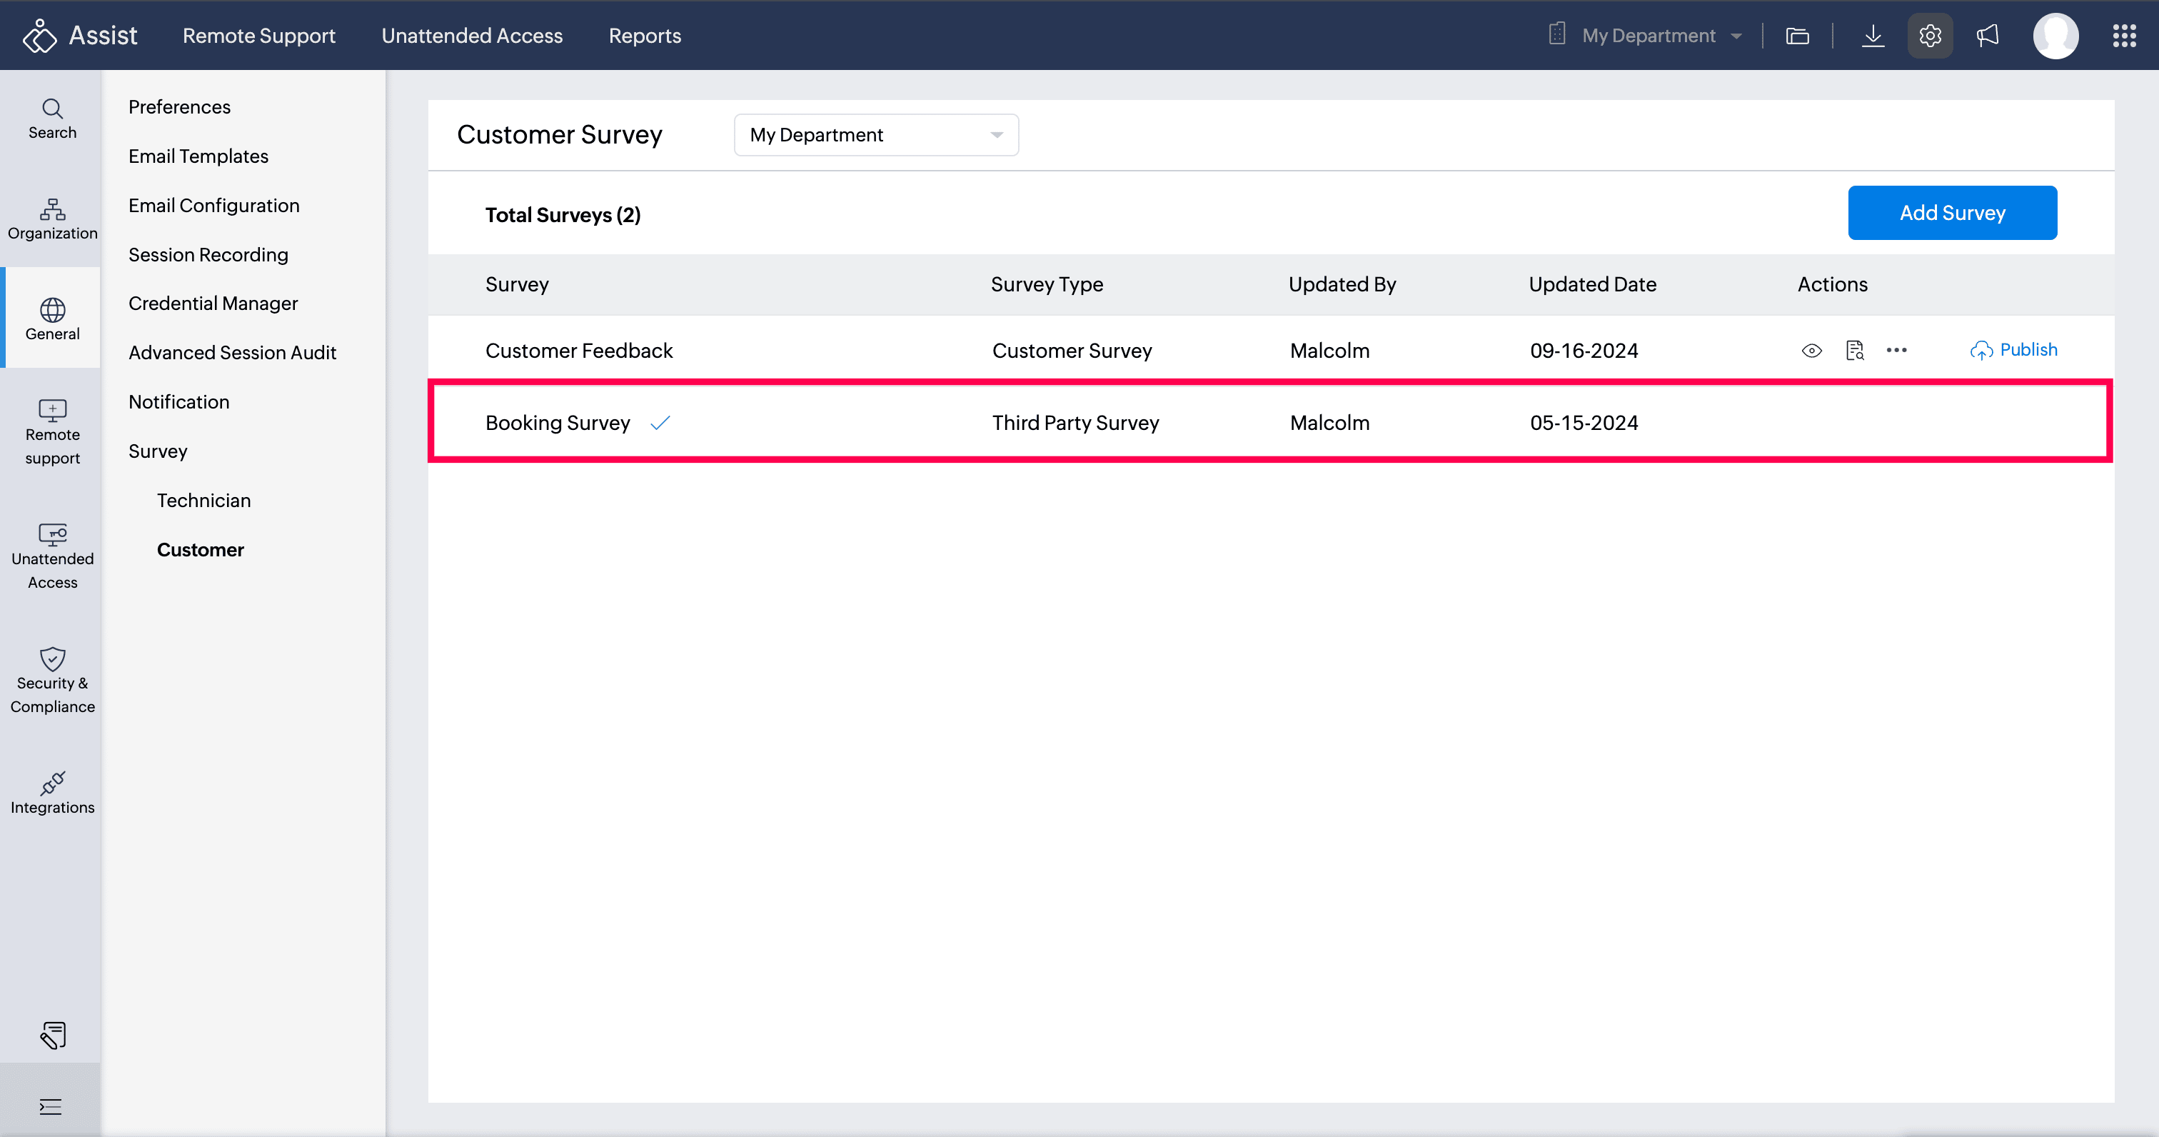Click the settings gear icon
2159x1137 pixels.
pos(1929,35)
